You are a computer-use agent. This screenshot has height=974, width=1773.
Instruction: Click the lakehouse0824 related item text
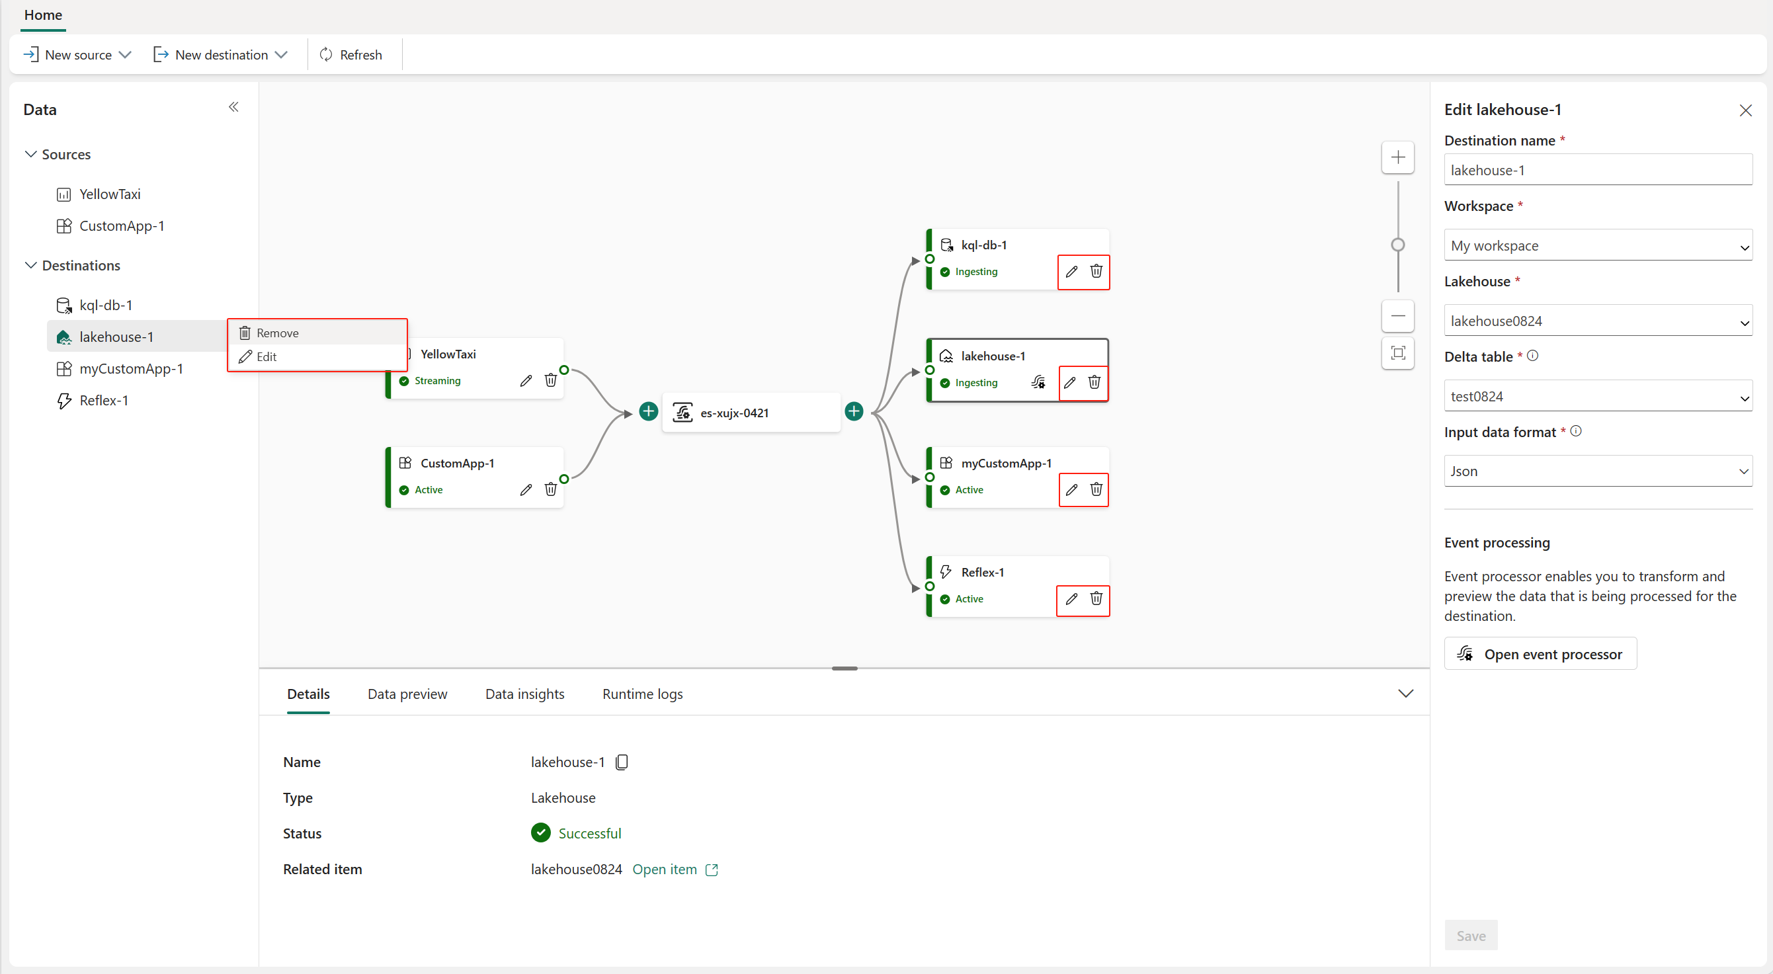pos(576,870)
